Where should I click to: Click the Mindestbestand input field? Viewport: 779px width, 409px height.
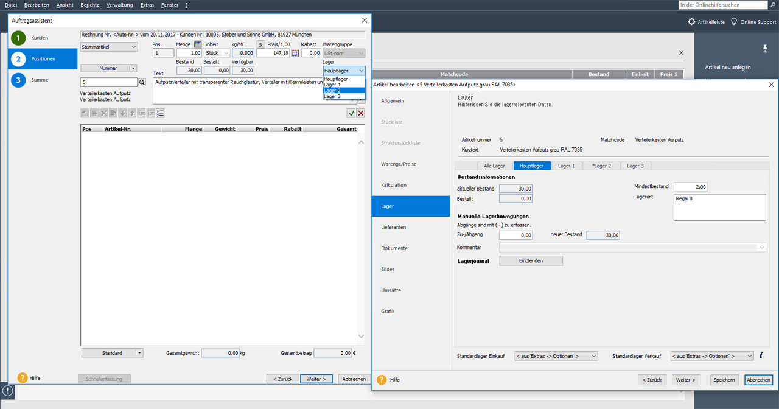(x=691, y=187)
